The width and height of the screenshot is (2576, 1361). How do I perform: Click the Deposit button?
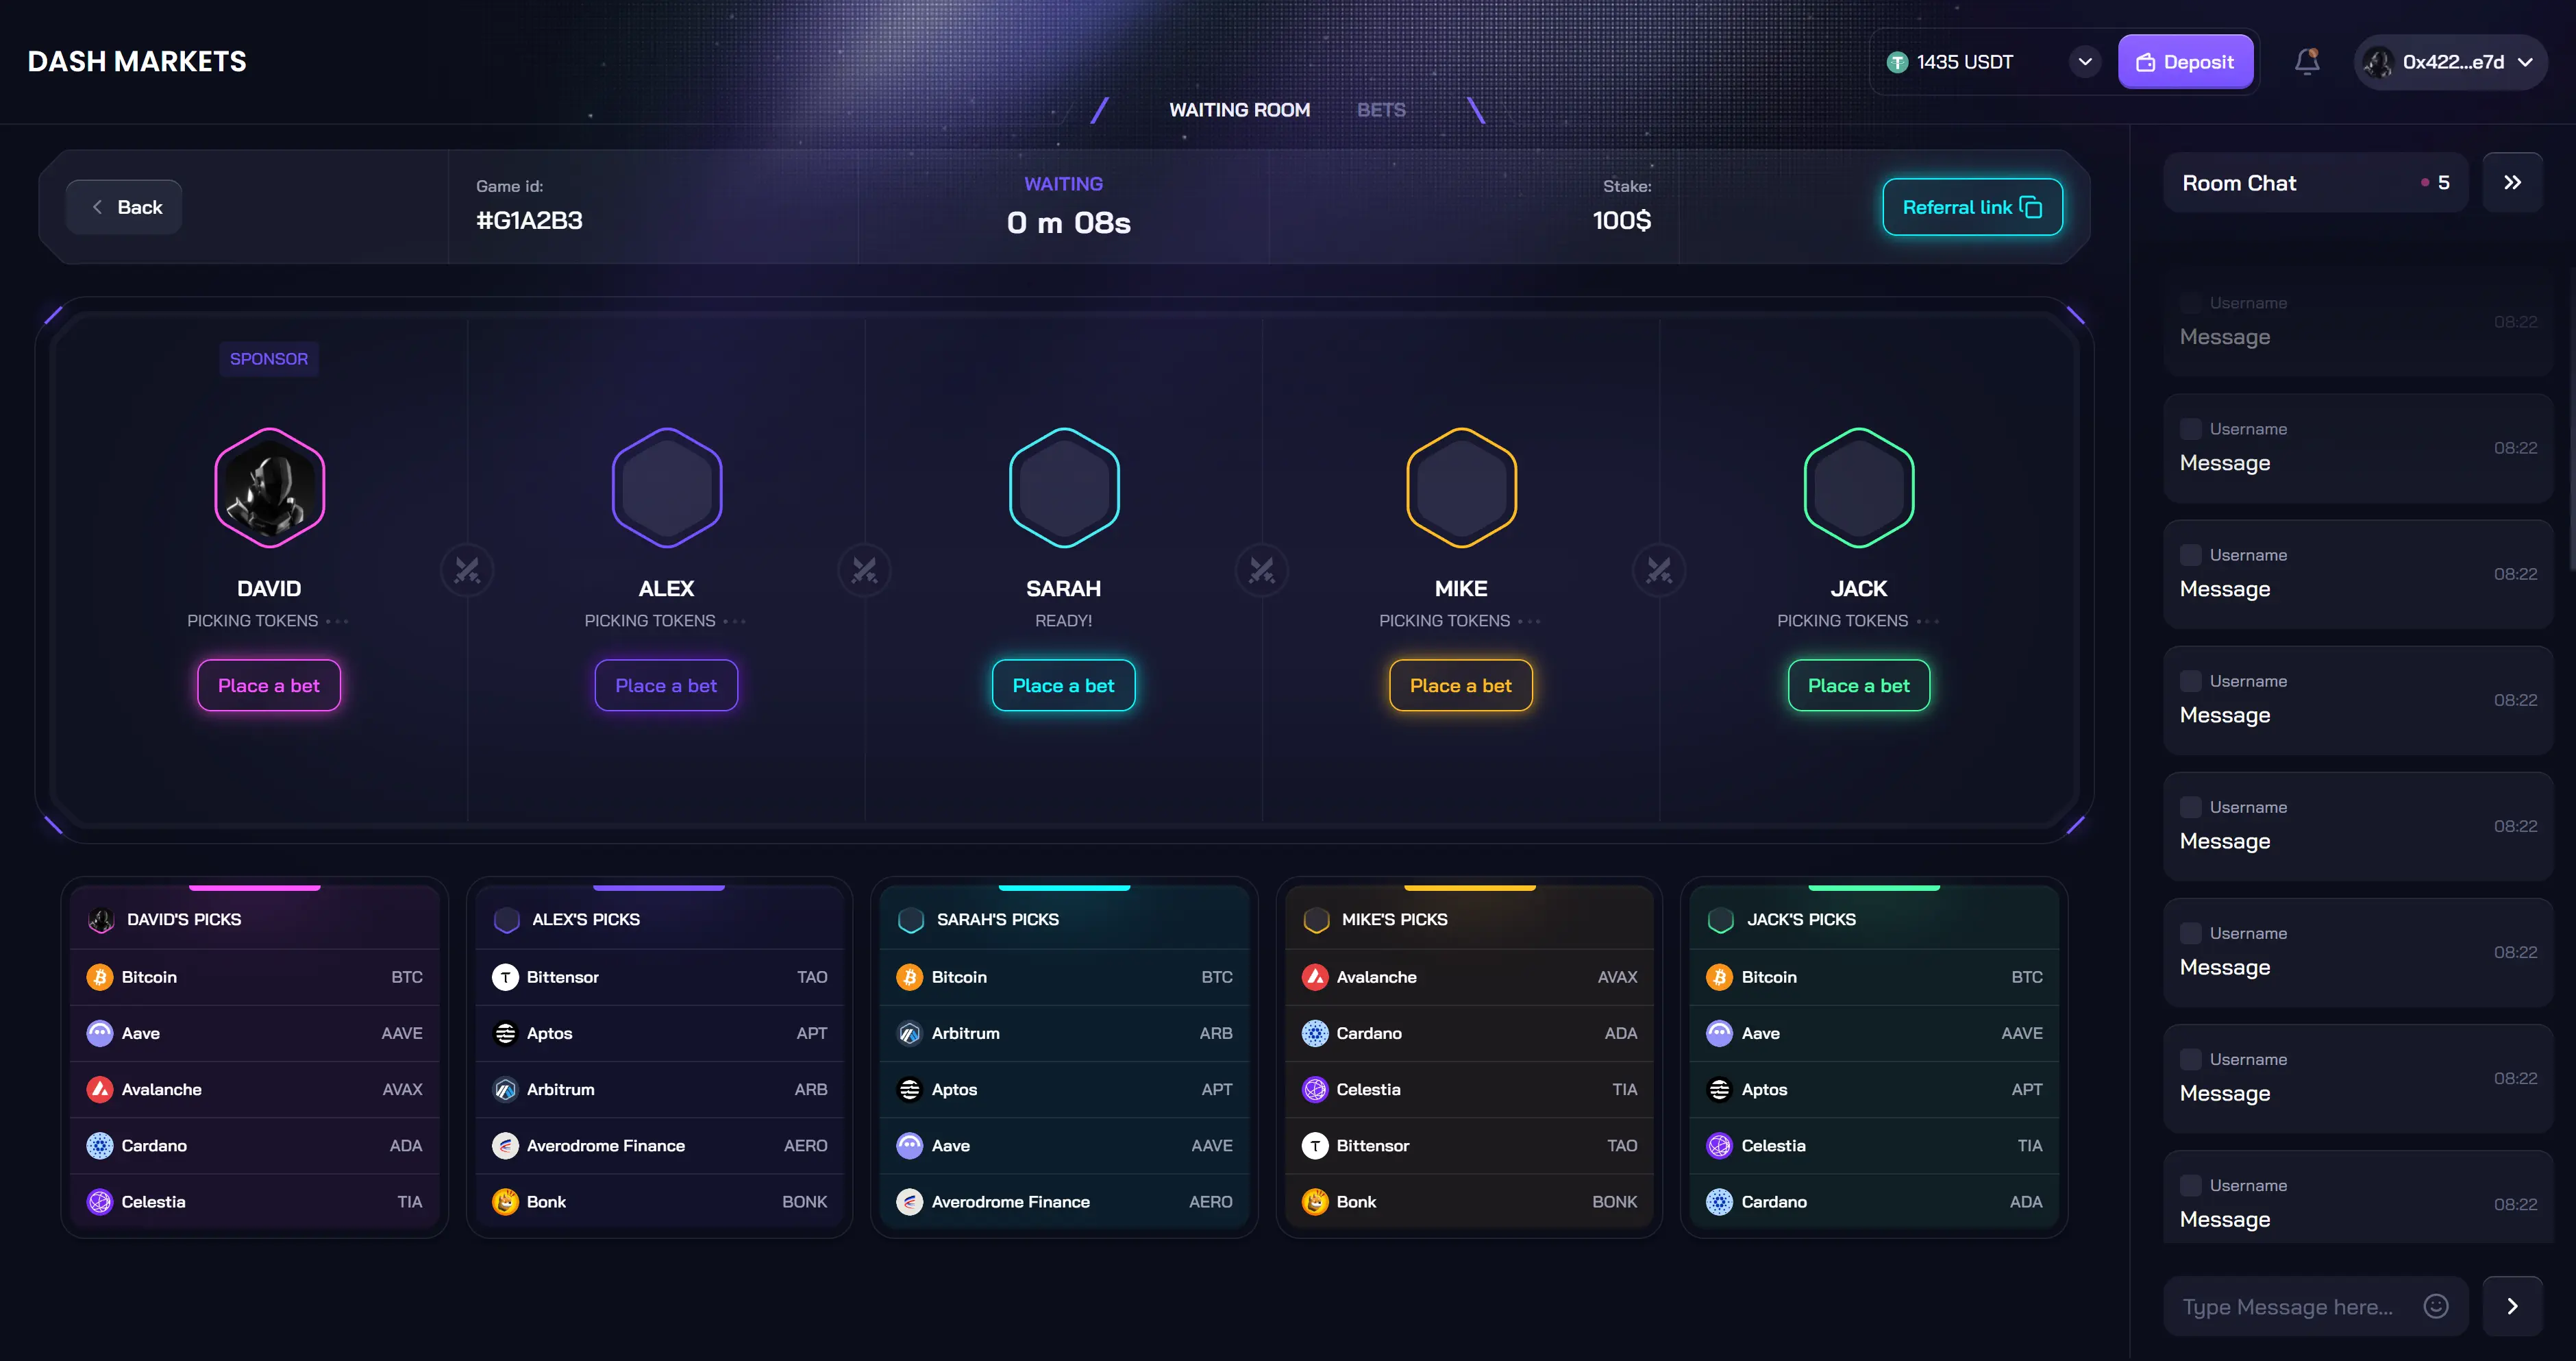[x=2185, y=62]
